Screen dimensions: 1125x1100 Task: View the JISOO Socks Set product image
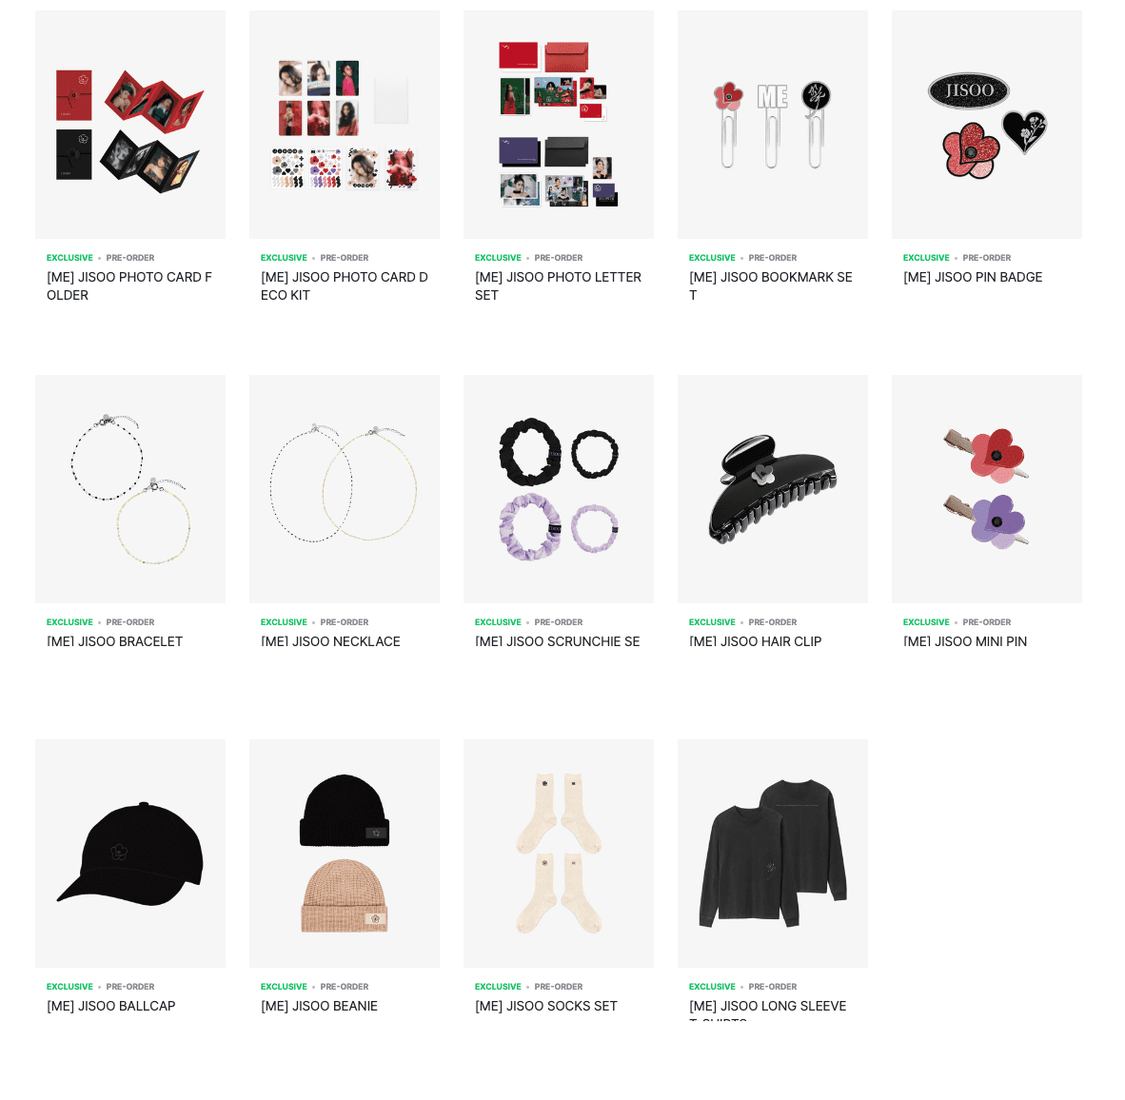pyautogui.click(x=558, y=854)
